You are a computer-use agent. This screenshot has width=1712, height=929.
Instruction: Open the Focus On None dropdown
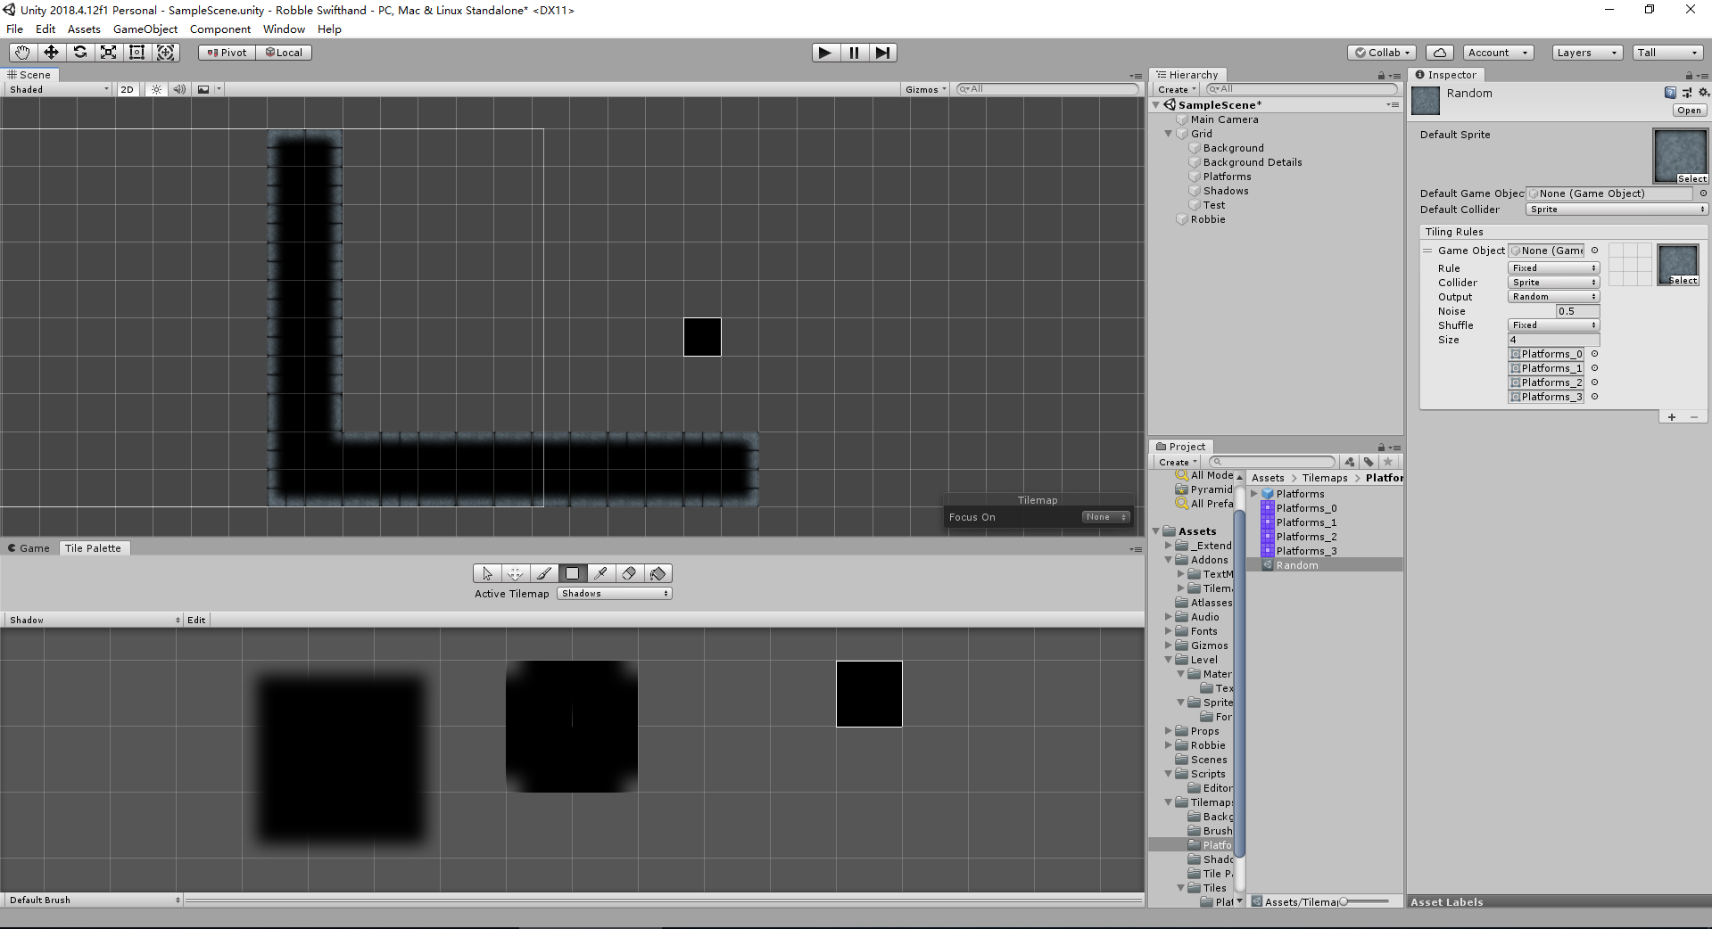1105,517
